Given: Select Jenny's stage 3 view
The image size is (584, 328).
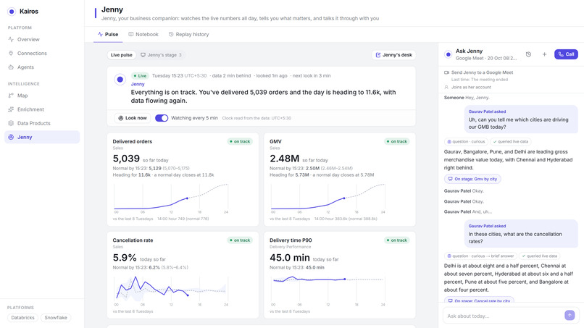Looking at the screenshot, I should (x=161, y=55).
